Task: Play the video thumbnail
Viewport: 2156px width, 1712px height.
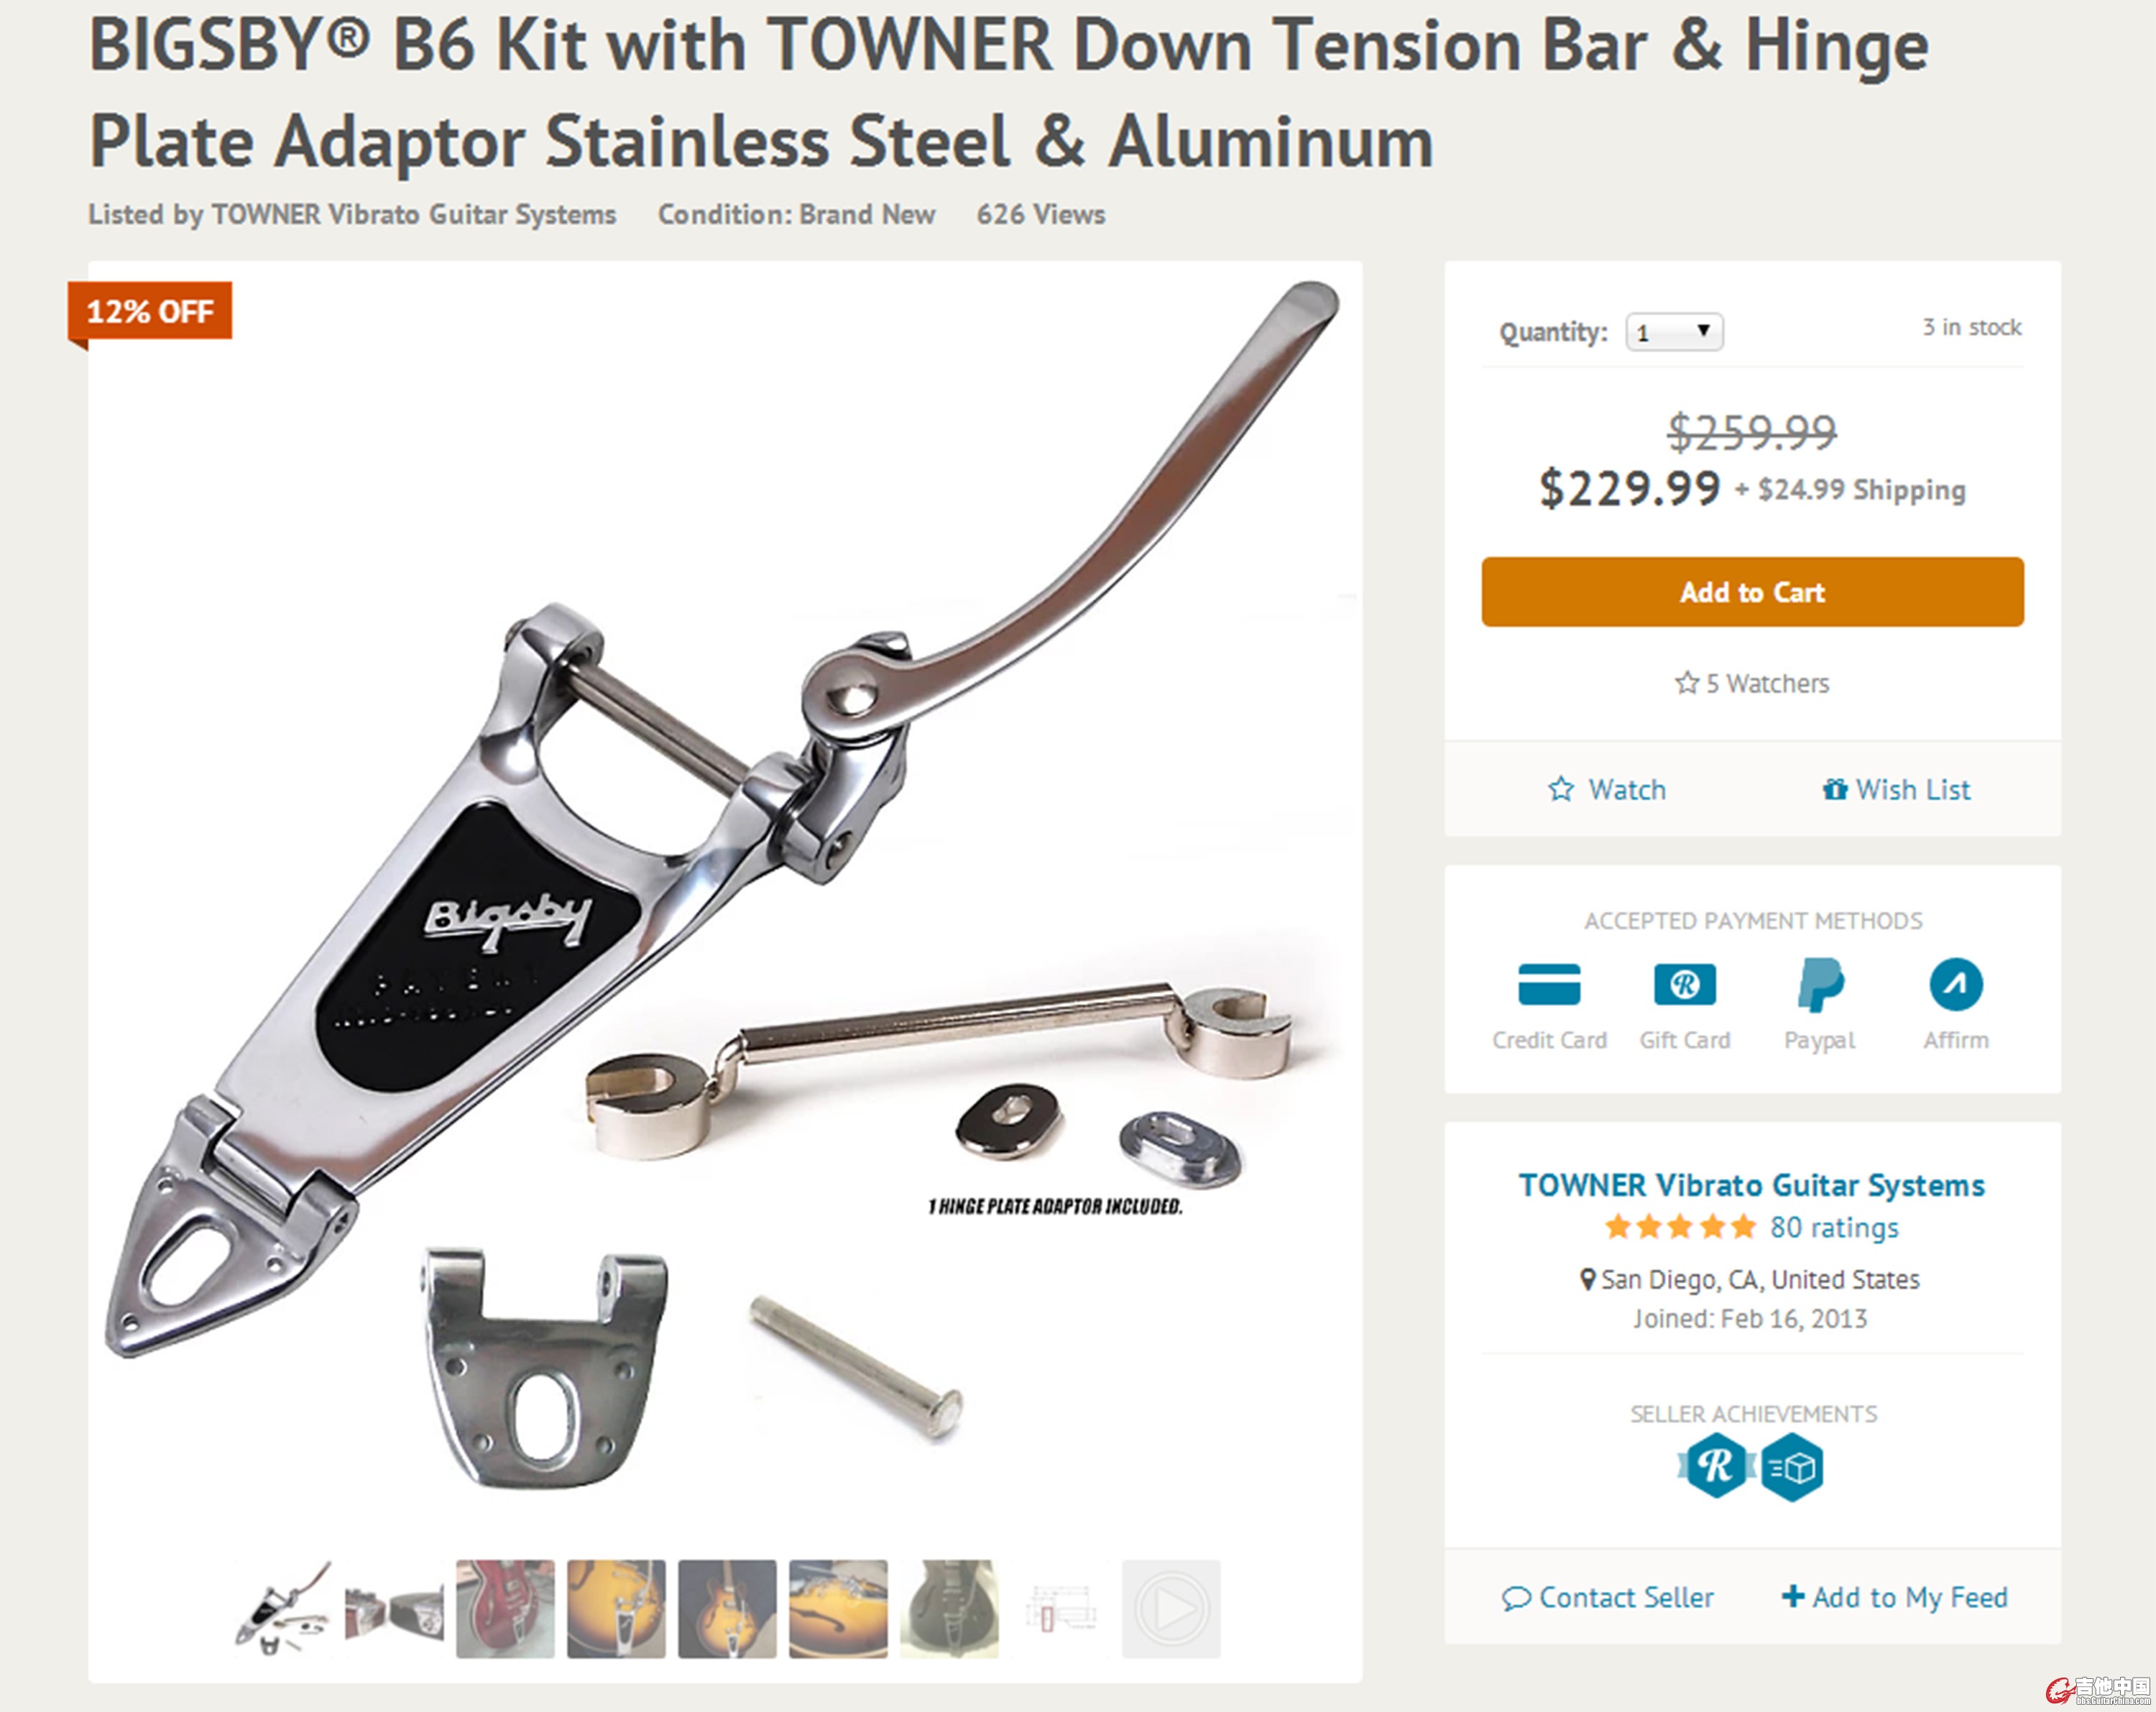Action: (1171, 1609)
